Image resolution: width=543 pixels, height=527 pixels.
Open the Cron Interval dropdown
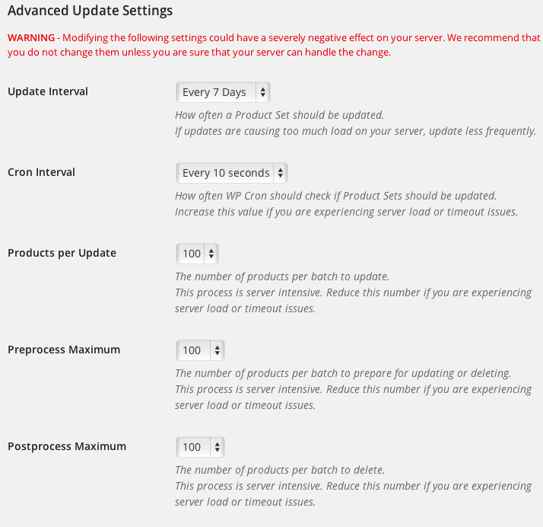(x=231, y=173)
